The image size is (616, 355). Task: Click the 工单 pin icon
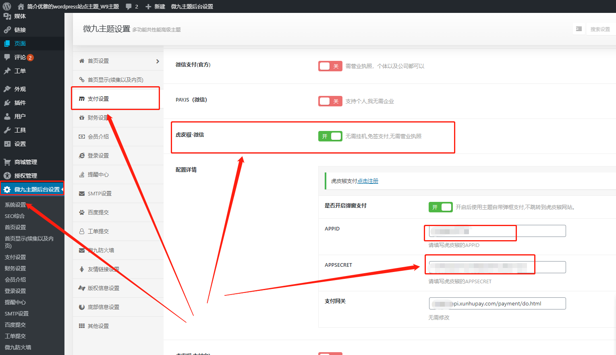[7, 71]
